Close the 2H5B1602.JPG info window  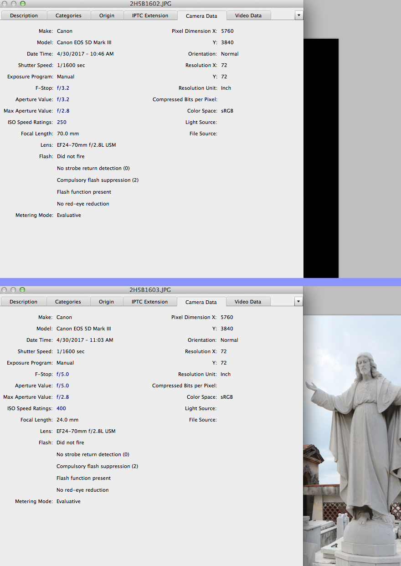coord(5,4)
